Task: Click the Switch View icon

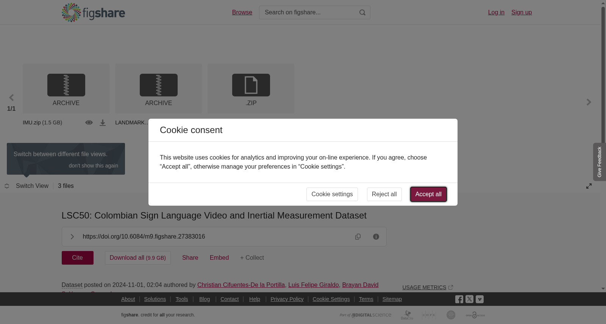Action: point(7,186)
